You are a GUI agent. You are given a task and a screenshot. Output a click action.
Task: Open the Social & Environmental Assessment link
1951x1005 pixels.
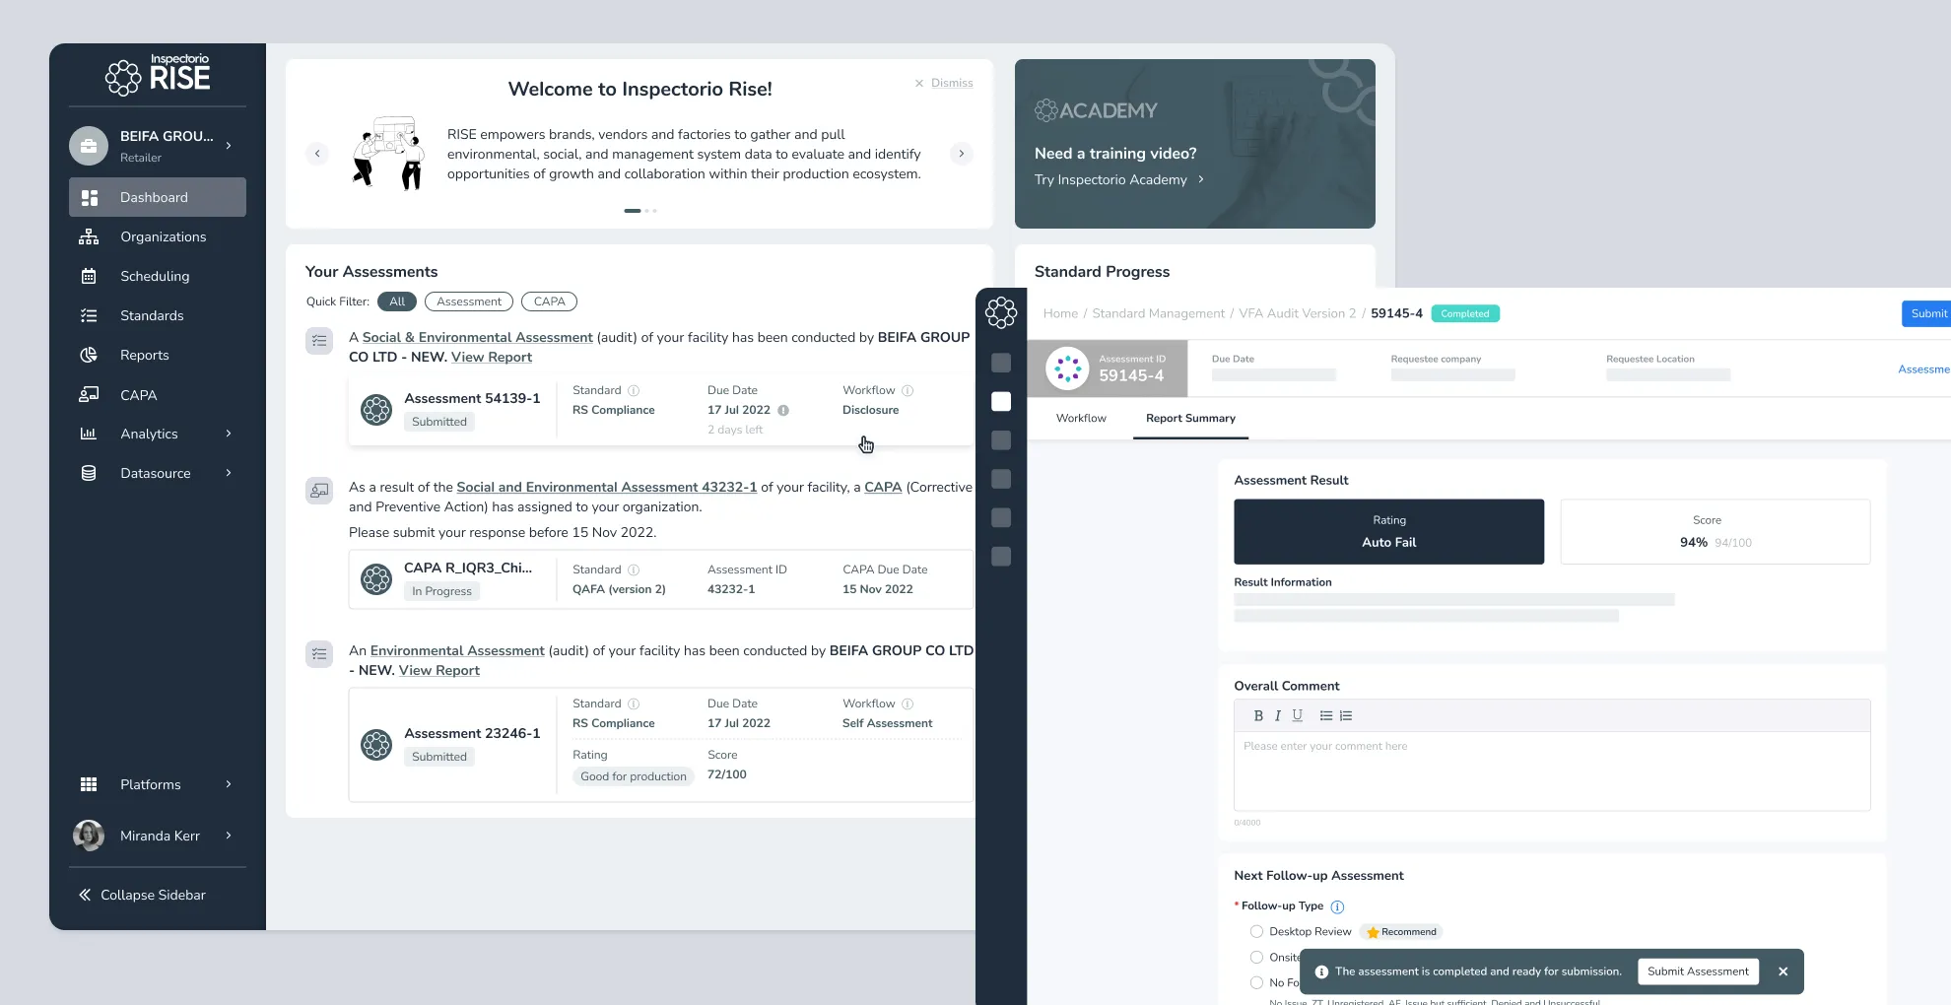point(477,337)
